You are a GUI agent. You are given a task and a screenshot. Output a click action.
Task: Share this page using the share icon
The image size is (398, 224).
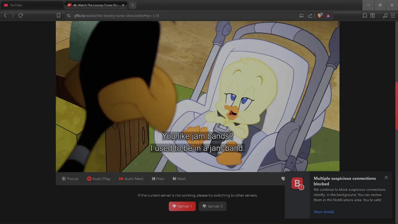(x=310, y=16)
